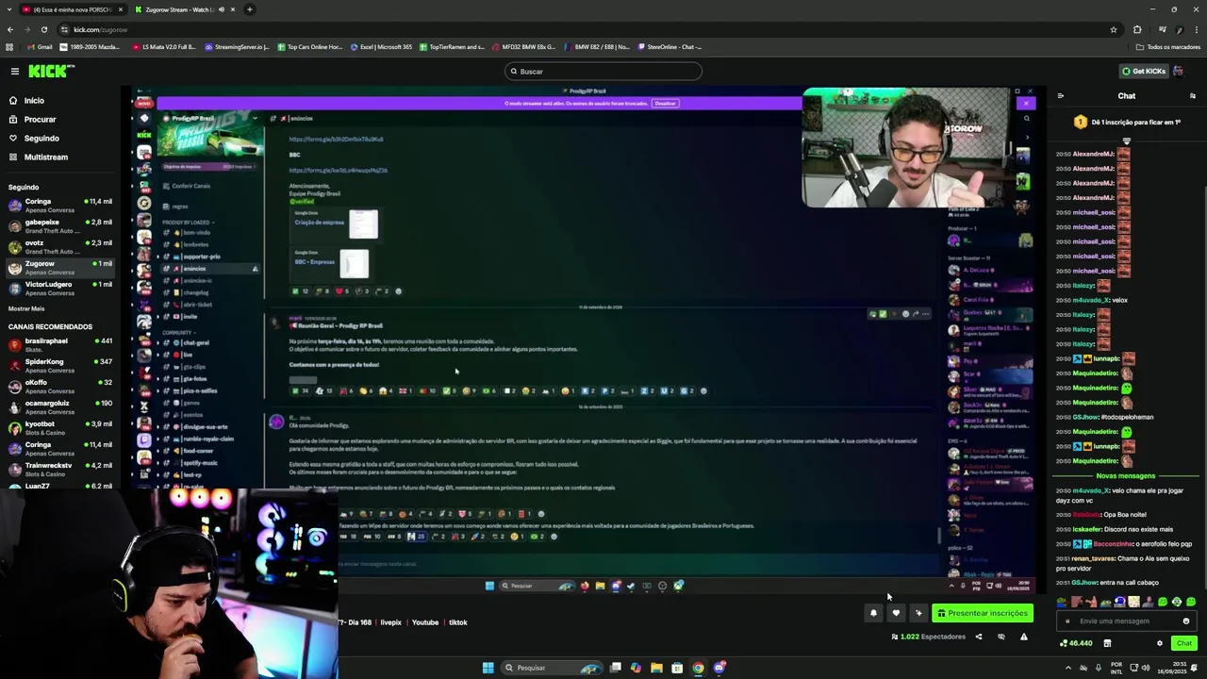The height and width of the screenshot is (679, 1207).
Task: Open Chrome from the Windows taskbar
Action: coord(698,668)
